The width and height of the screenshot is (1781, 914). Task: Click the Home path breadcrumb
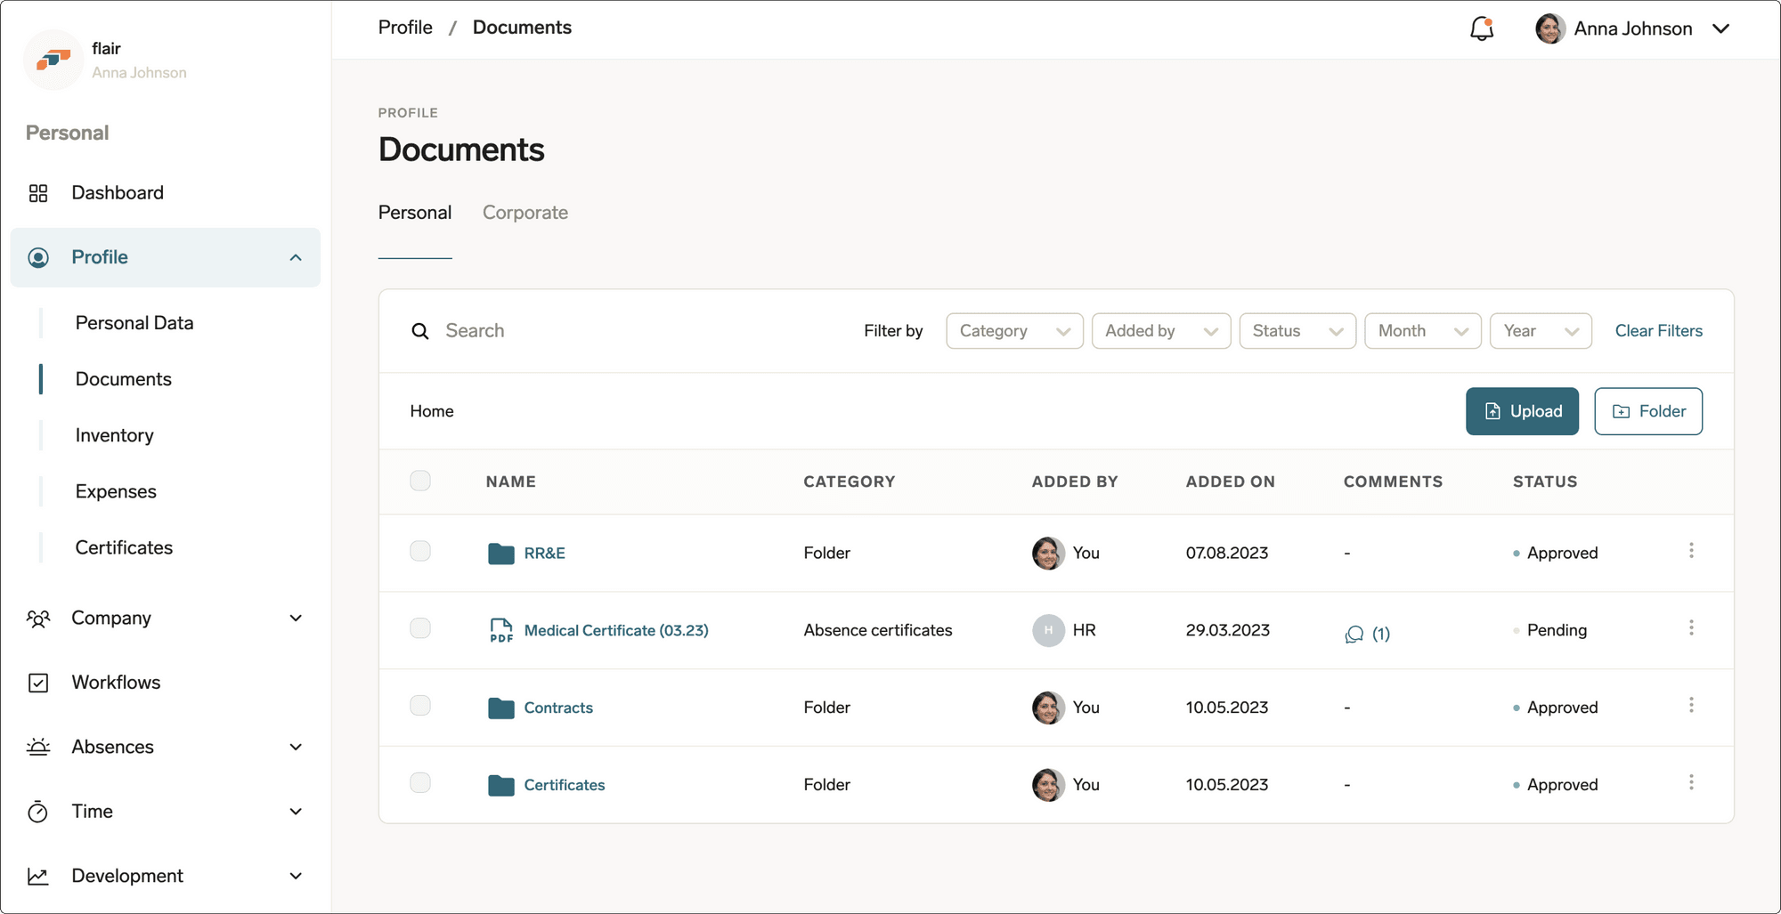click(x=432, y=411)
